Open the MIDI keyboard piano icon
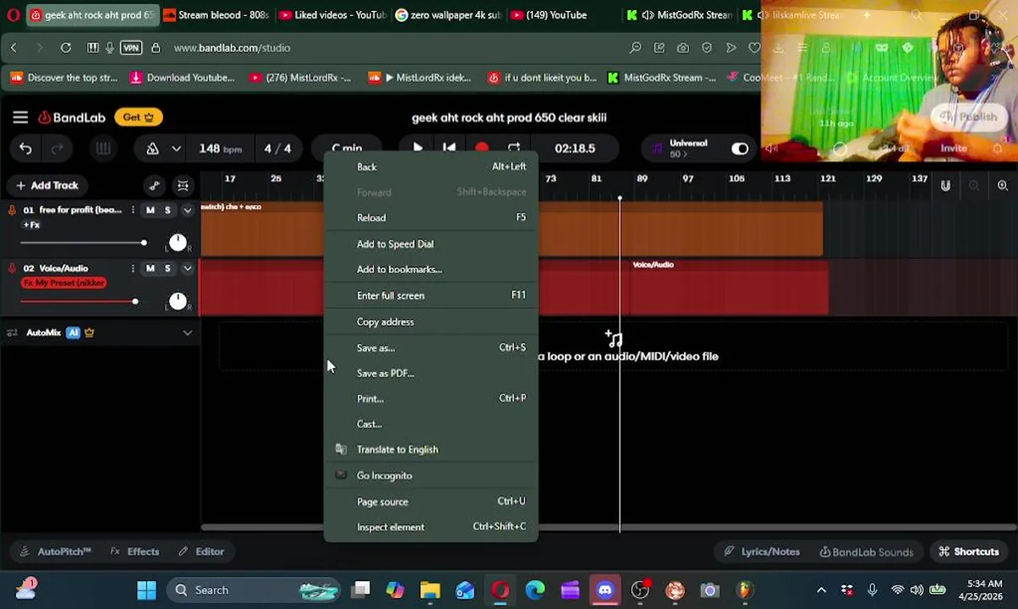This screenshot has height=609, width=1018. pyautogui.click(x=103, y=149)
